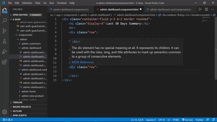Screen dimensions: 217x122
Task: Open the Manage settings gear icon
Action: pos(4,111)
